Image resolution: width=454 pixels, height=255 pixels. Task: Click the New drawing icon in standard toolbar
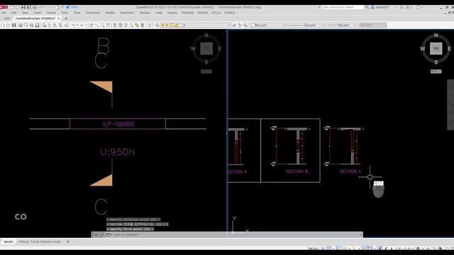click(x=3, y=25)
